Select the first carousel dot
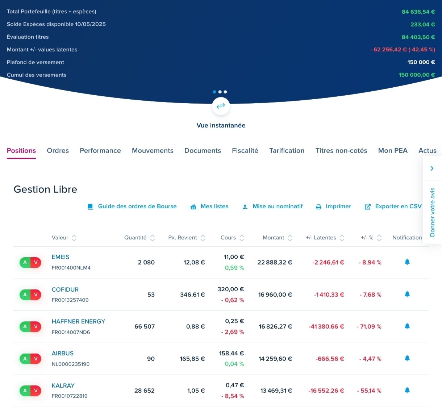442x417 pixels. click(214, 92)
